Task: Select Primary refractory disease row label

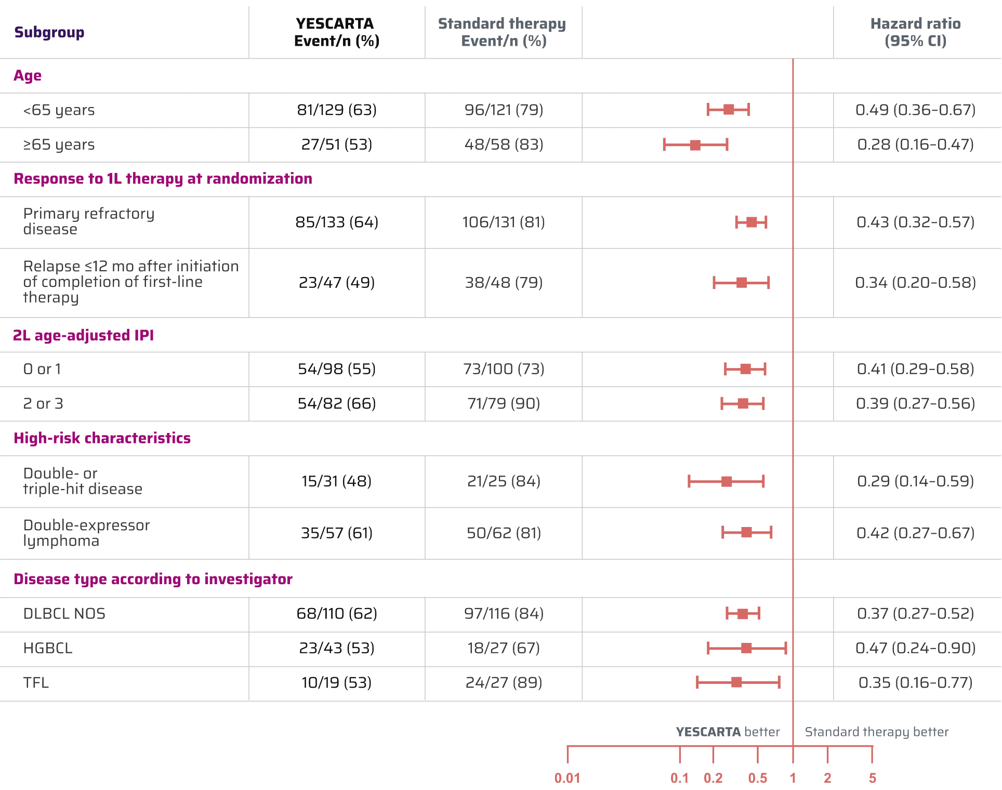Action: (x=88, y=221)
